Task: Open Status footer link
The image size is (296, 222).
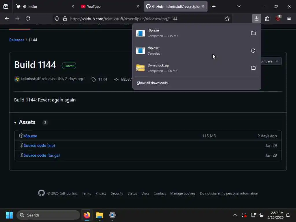Action: [x=132, y=193]
